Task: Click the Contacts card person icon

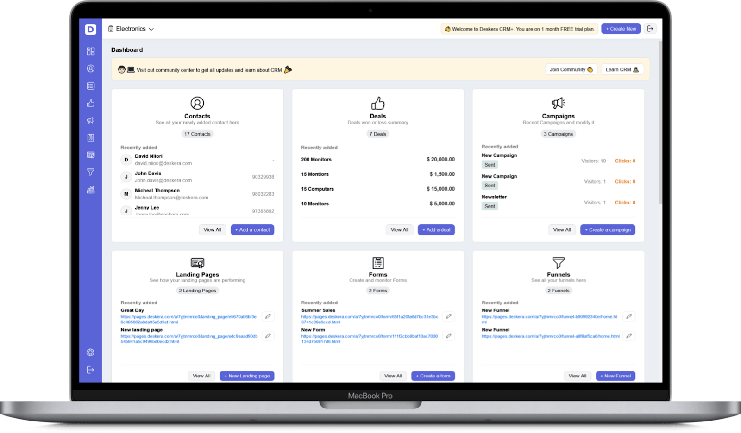Action: click(x=197, y=103)
